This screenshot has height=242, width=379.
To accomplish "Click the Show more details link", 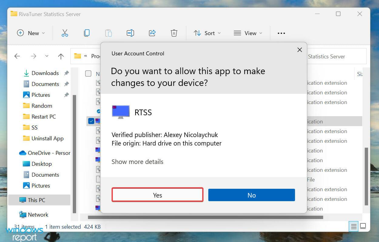I will point(137,162).
